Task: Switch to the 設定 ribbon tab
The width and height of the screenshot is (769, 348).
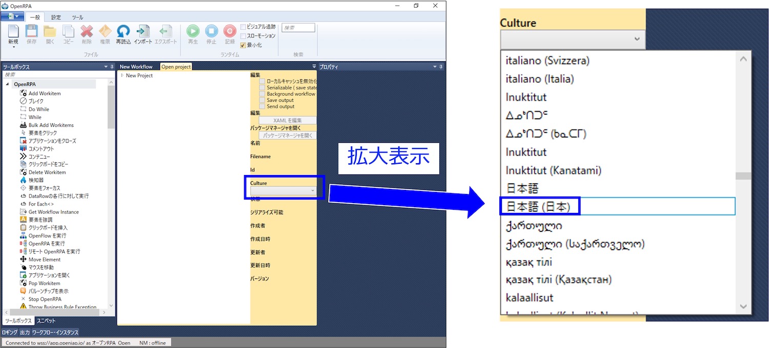Action: coord(56,17)
